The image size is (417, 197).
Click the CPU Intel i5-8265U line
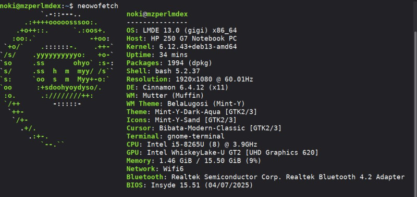pyautogui.click(x=192, y=145)
